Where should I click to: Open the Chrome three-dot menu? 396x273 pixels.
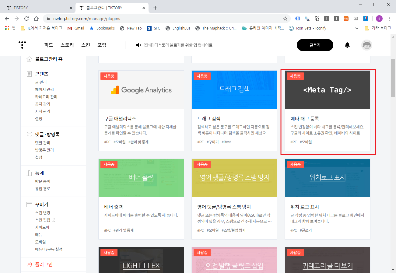[x=389, y=19]
